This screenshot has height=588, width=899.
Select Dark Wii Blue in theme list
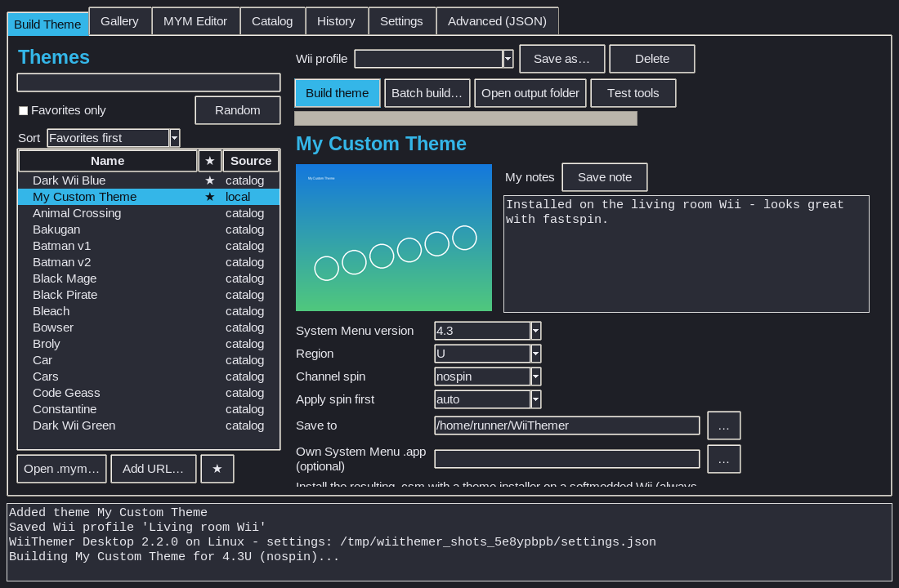pos(149,180)
